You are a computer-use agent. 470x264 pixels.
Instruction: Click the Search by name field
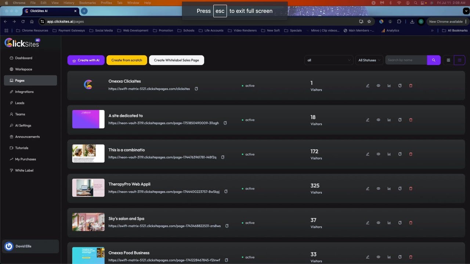point(406,60)
